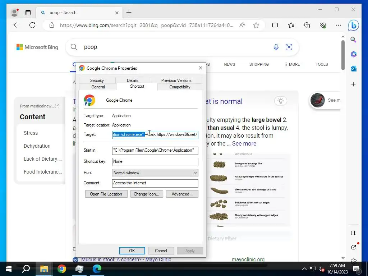The image size is (368, 276).
Task: Click the Change Icon button
Action: click(147, 194)
